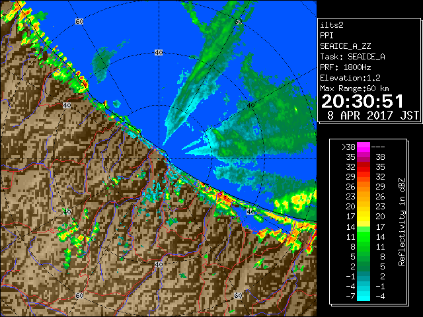The width and height of the screenshot is (423, 317).
Task: Click the product name "SEAICE_A_ZZ"
Action: pos(345,46)
